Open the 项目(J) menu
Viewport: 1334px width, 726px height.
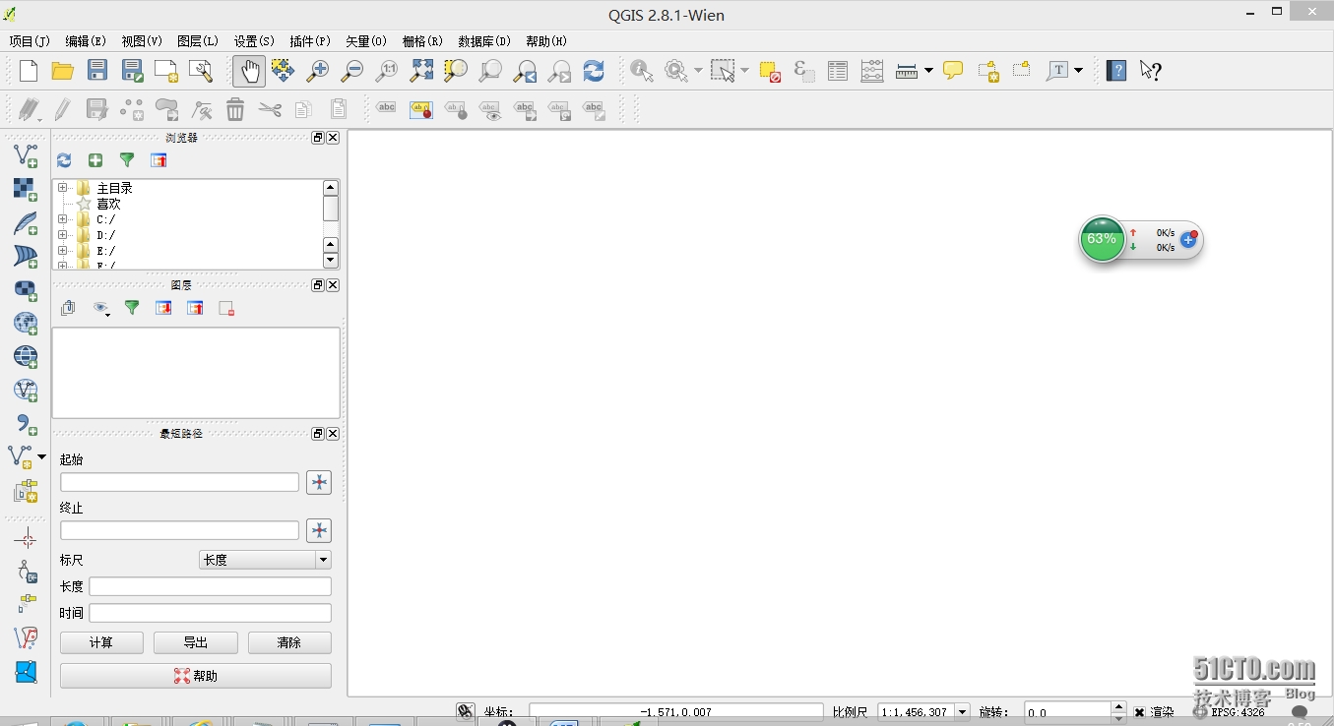point(30,41)
